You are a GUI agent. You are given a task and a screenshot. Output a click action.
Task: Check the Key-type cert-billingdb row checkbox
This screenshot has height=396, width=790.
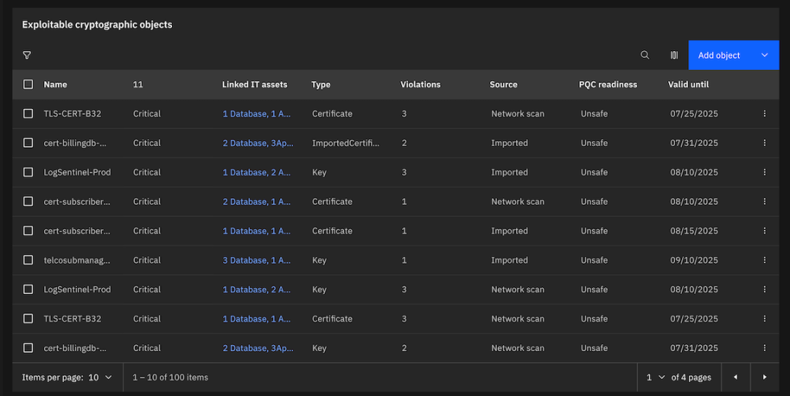29,348
